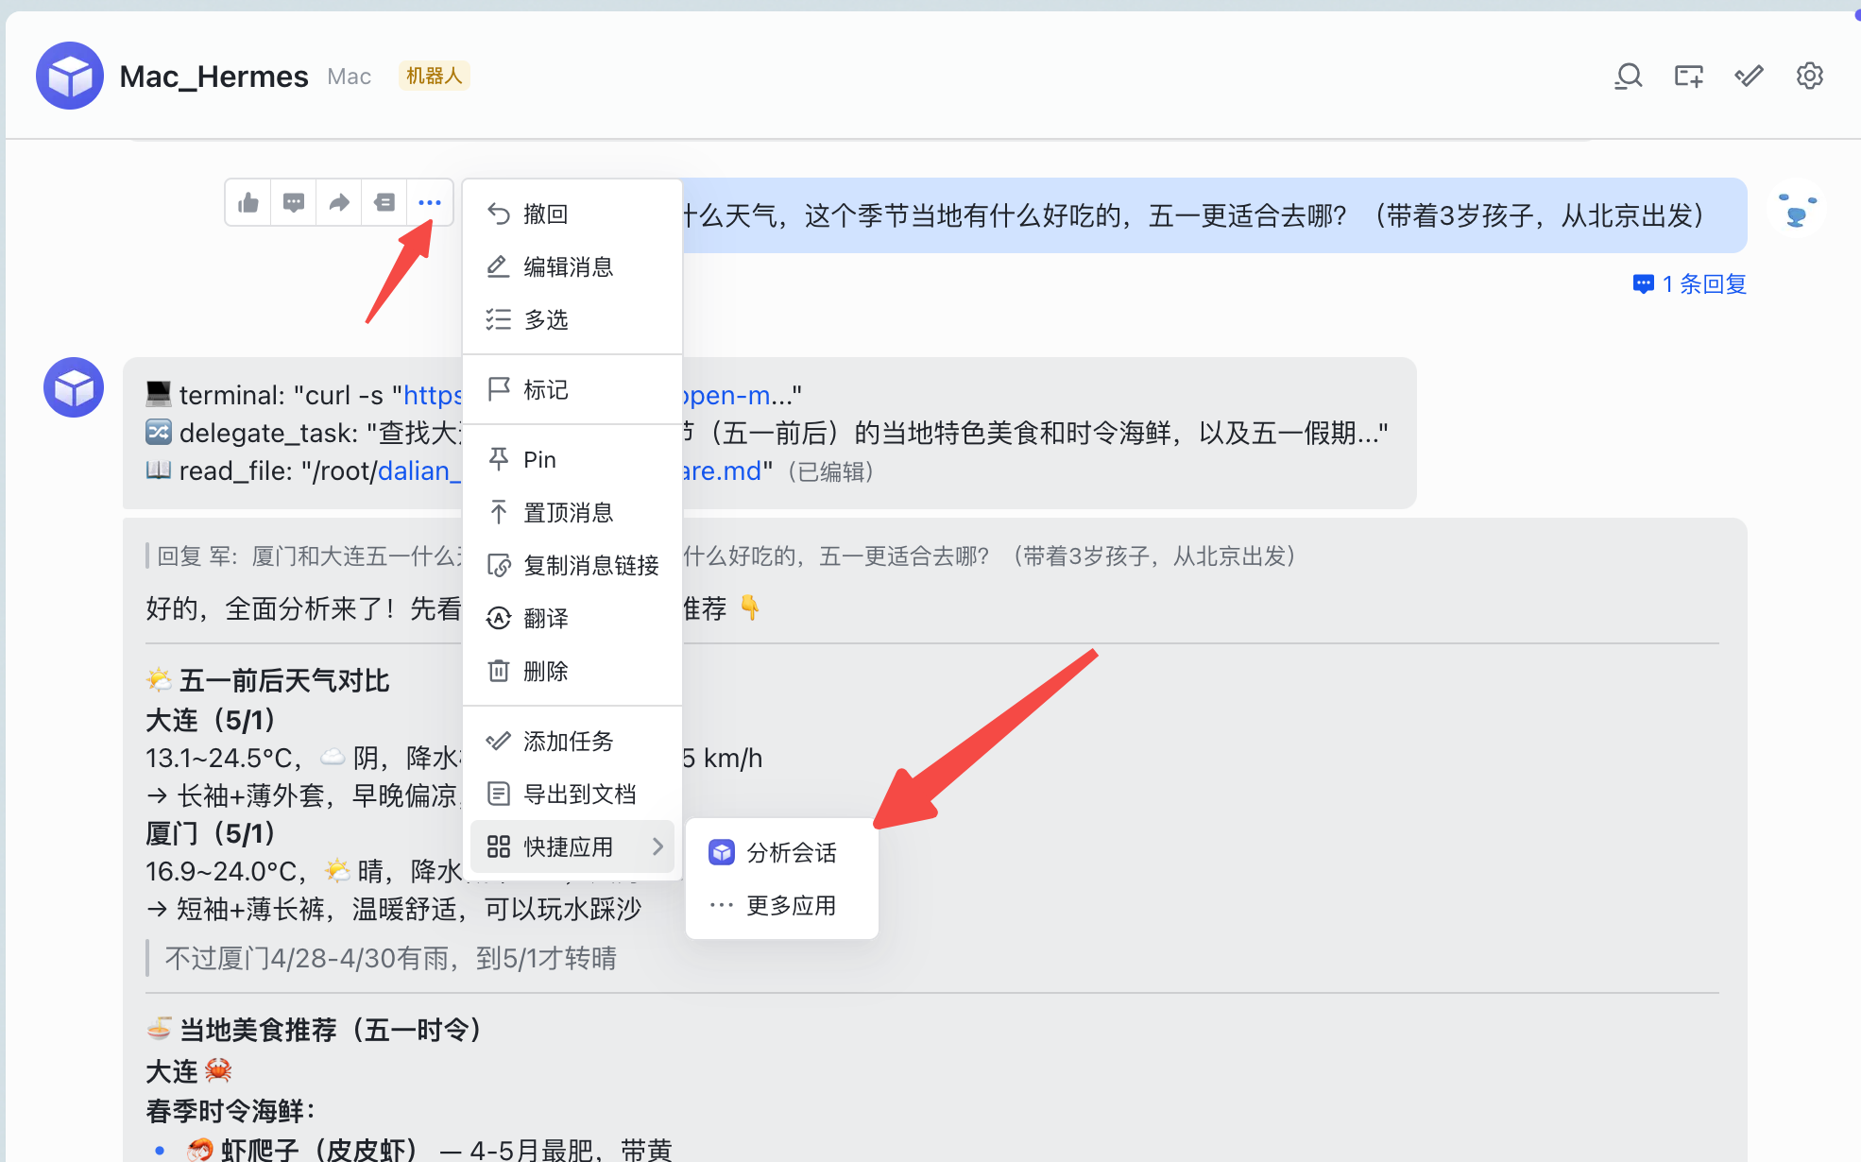Click the thumbs-up reaction icon
Image resolution: width=1861 pixels, height=1162 pixels.
pos(248,203)
